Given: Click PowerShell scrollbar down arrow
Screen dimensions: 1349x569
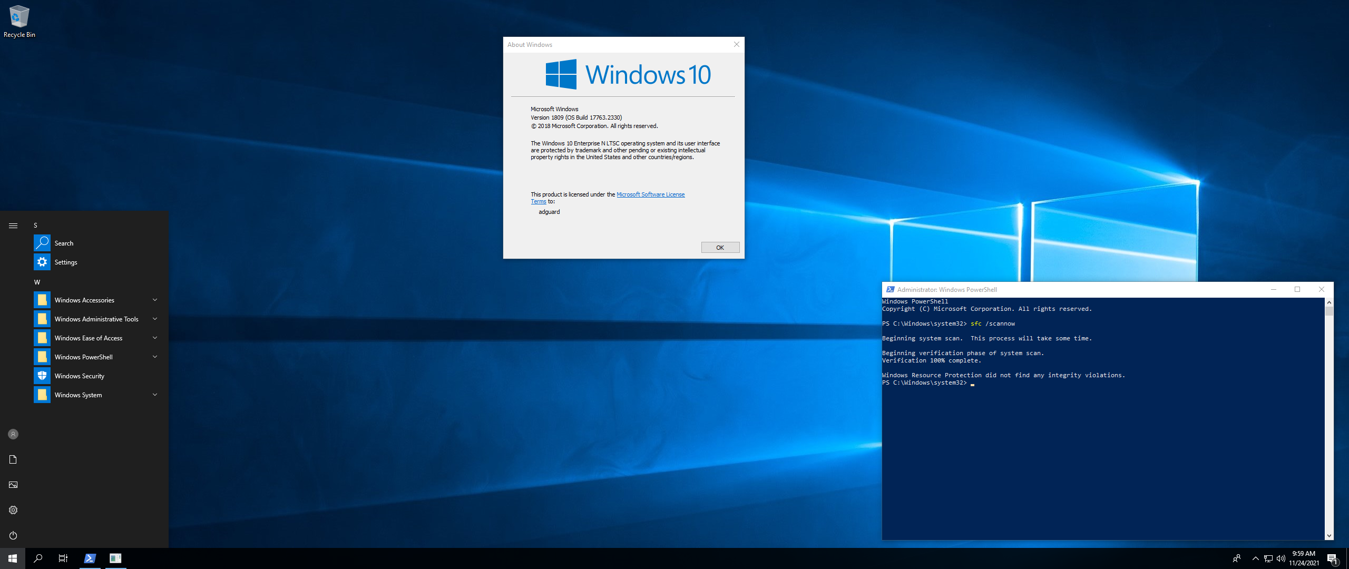Looking at the screenshot, I should [1329, 535].
